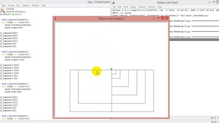Open Options menu in editor window
Screen dimensions: 219x123
point(26,5)
